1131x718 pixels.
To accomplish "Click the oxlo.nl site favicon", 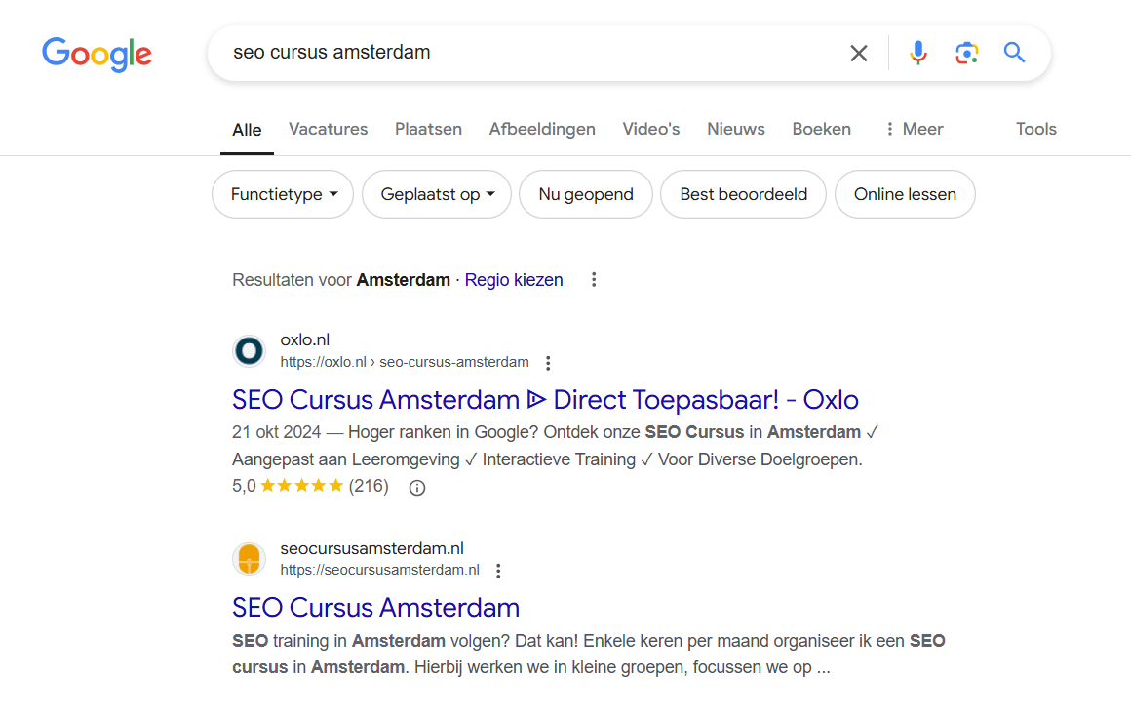I will [x=250, y=351].
